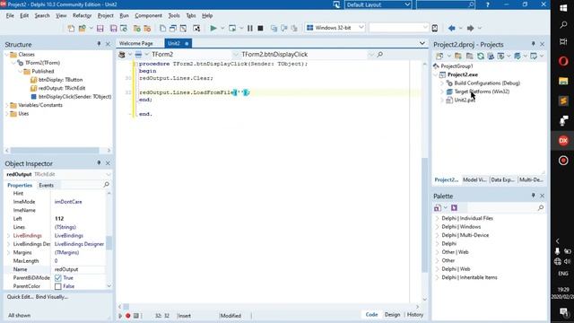
Task: Click the navigate Back blue arrow
Action: [x=452, y=28]
